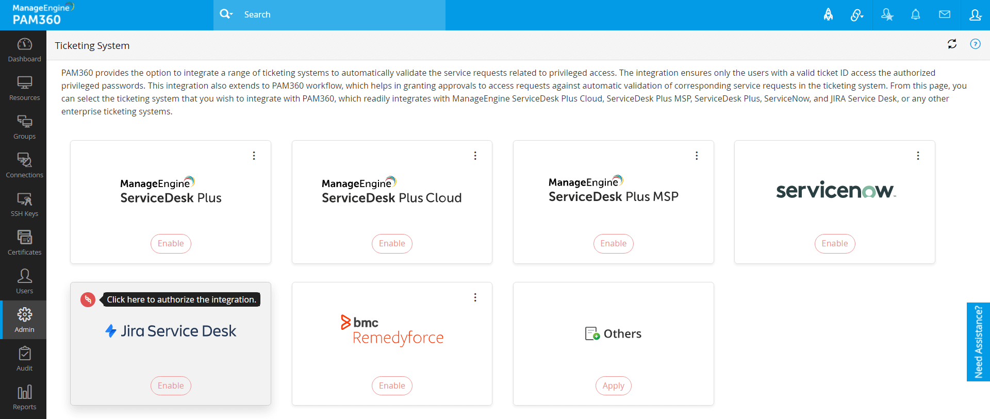Open ServiceDesk Plus card options menu
The image size is (990, 419).
(x=254, y=156)
